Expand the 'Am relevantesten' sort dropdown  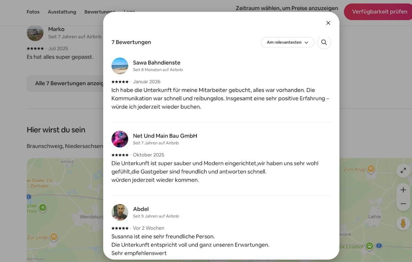pos(287,43)
